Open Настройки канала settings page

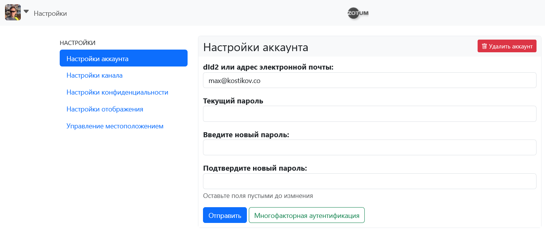click(94, 76)
